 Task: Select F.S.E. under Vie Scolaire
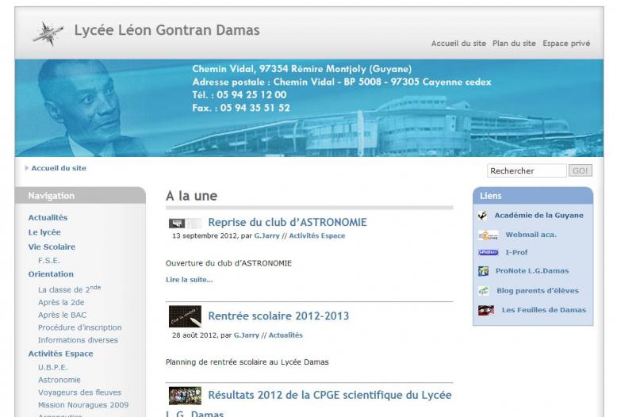[49, 261]
